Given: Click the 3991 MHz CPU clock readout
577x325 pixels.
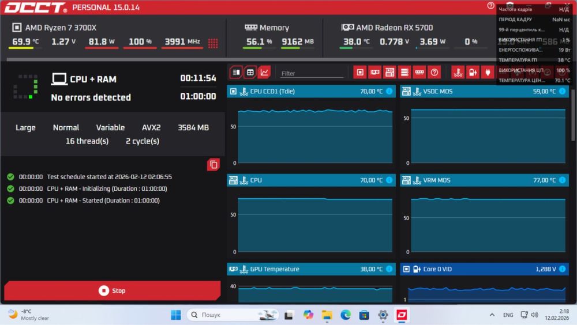Looking at the screenshot, I should click(182, 41).
